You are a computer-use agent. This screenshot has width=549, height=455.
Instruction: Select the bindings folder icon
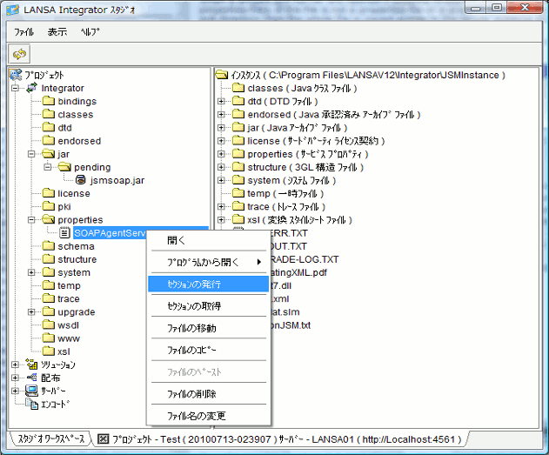[49, 101]
